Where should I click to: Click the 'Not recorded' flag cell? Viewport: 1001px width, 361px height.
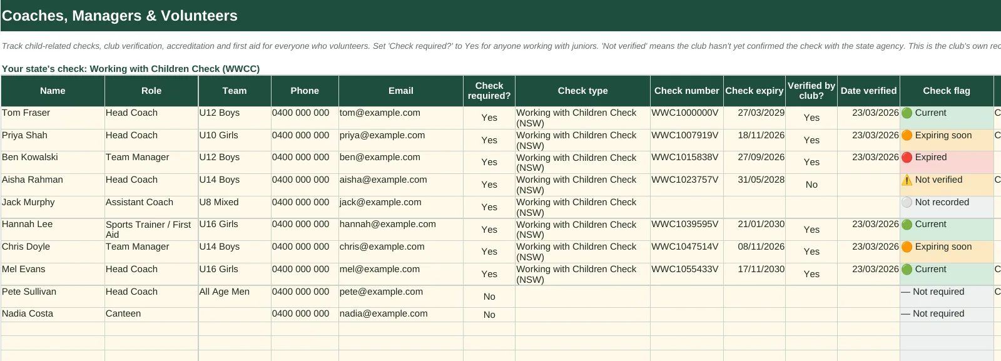(947, 207)
